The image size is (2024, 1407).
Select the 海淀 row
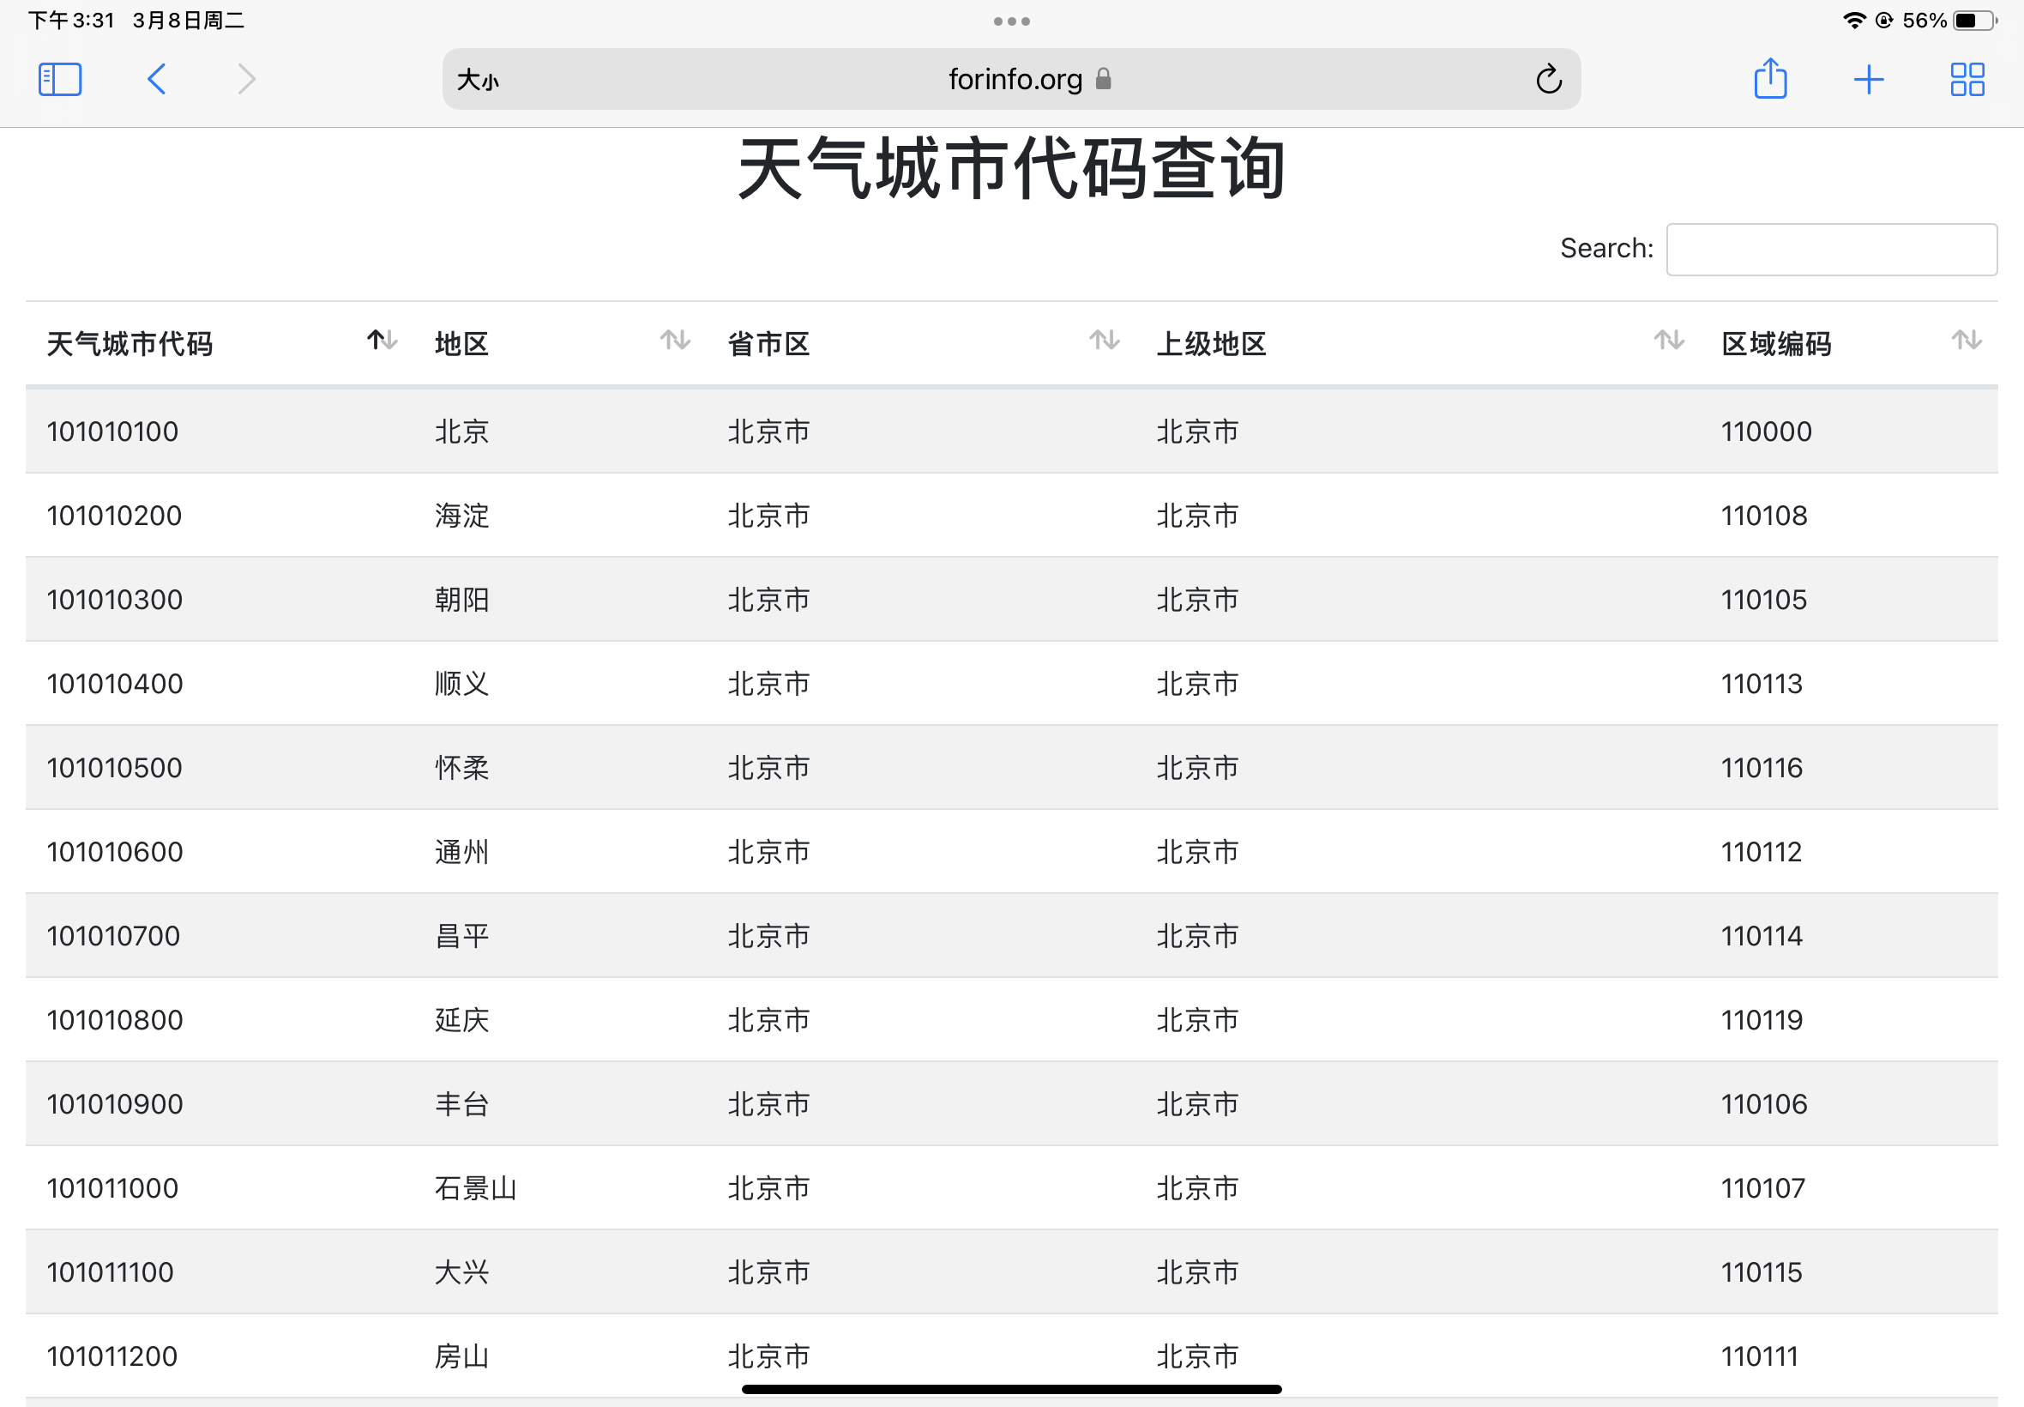[x=461, y=516]
